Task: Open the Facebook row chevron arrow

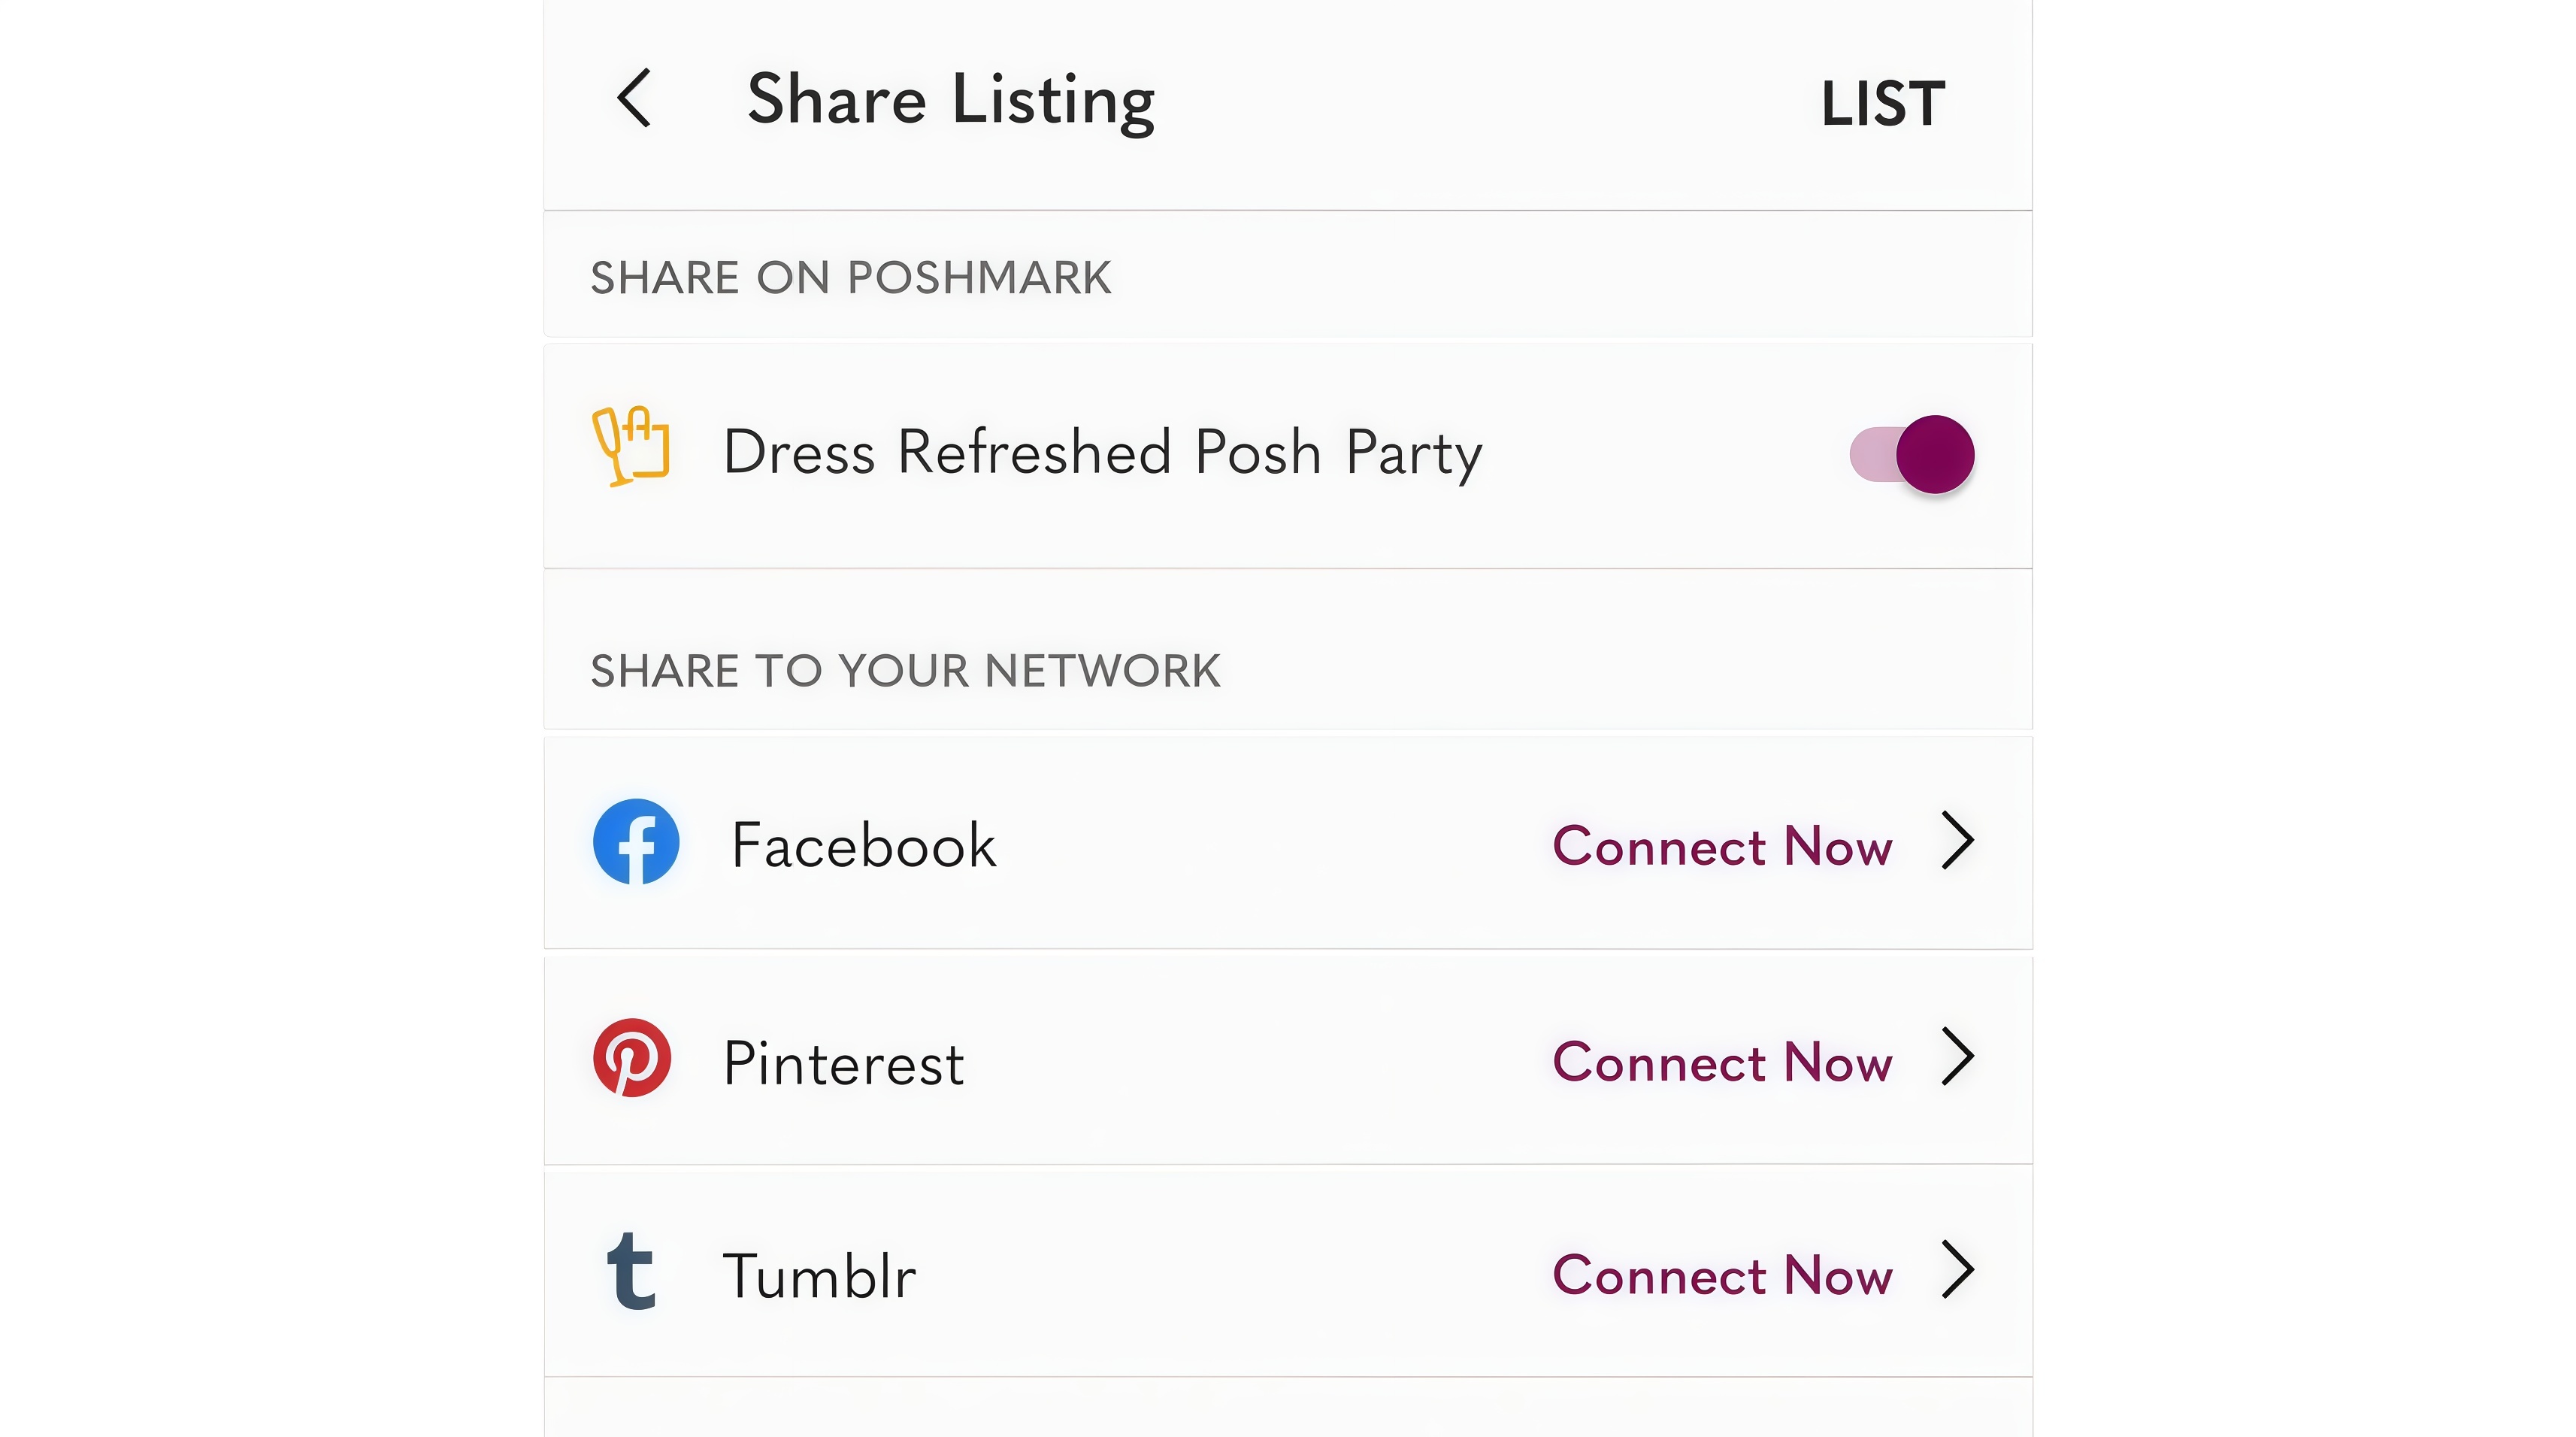Action: pyautogui.click(x=1958, y=841)
